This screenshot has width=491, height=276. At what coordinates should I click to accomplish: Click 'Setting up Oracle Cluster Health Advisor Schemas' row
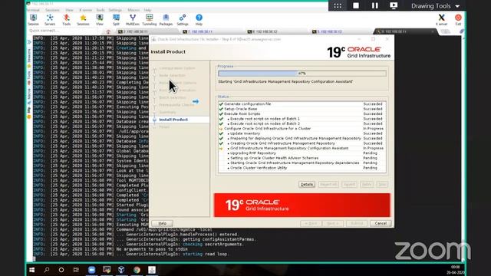[302, 158]
